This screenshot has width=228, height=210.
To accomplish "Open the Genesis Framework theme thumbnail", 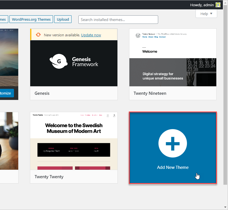I will (x=74, y=63).
